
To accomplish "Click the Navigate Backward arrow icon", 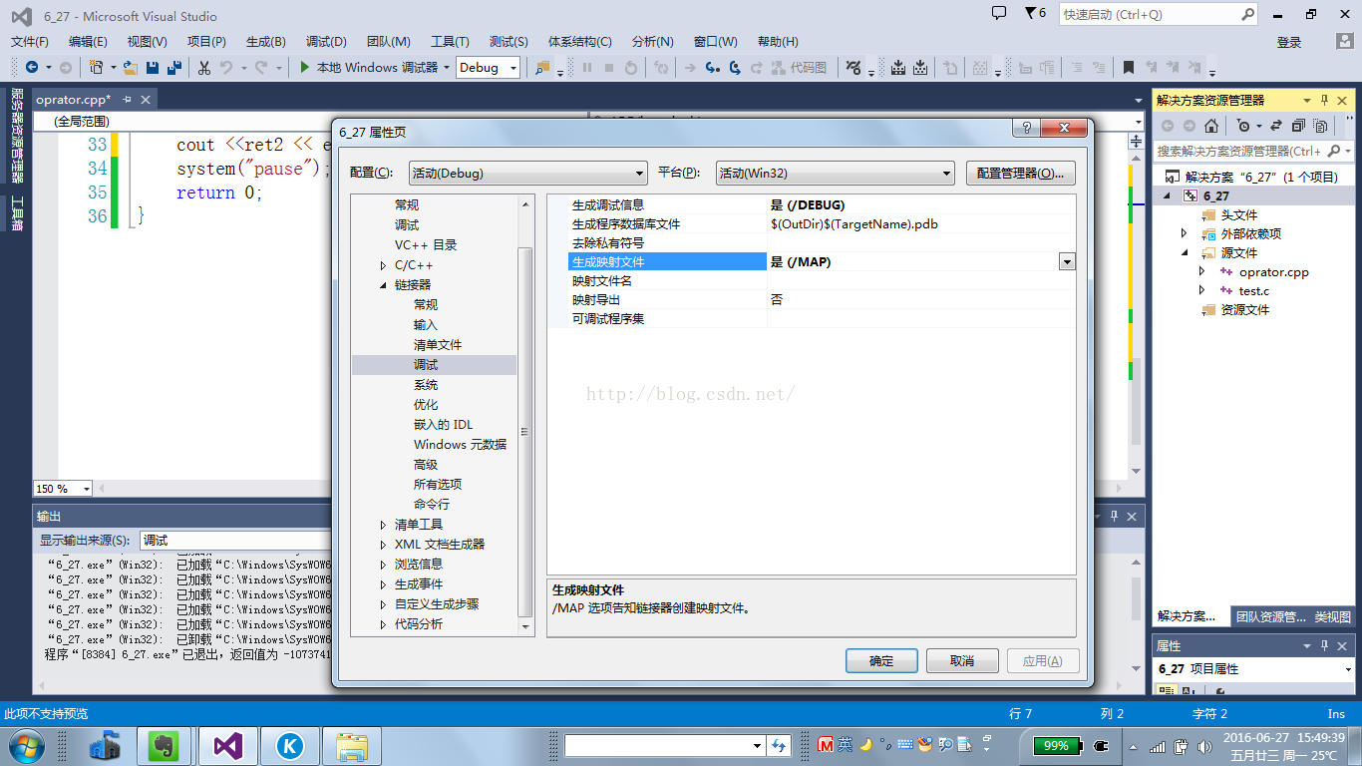I will coord(32,68).
